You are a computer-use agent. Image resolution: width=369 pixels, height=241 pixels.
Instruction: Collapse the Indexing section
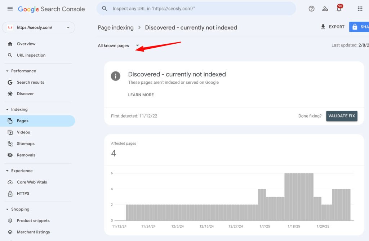(8, 110)
